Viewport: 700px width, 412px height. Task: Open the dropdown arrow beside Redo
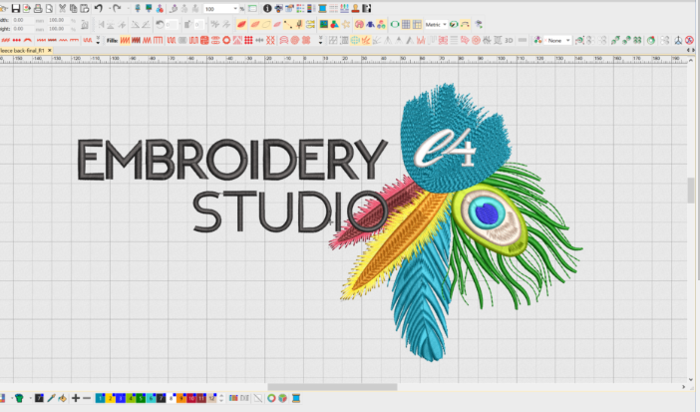[128, 9]
